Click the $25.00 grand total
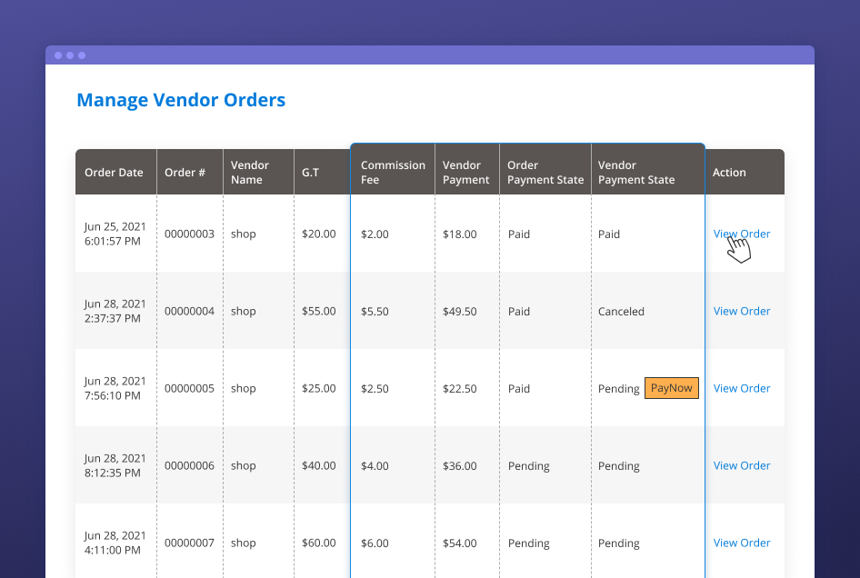This screenshot has width=860, height=578. coord(319,388)
